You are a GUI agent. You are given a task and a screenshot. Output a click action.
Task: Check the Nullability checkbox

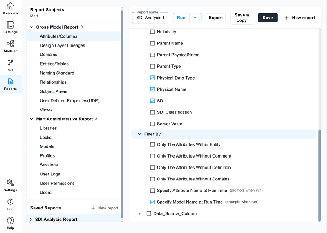tap(152, 32)
